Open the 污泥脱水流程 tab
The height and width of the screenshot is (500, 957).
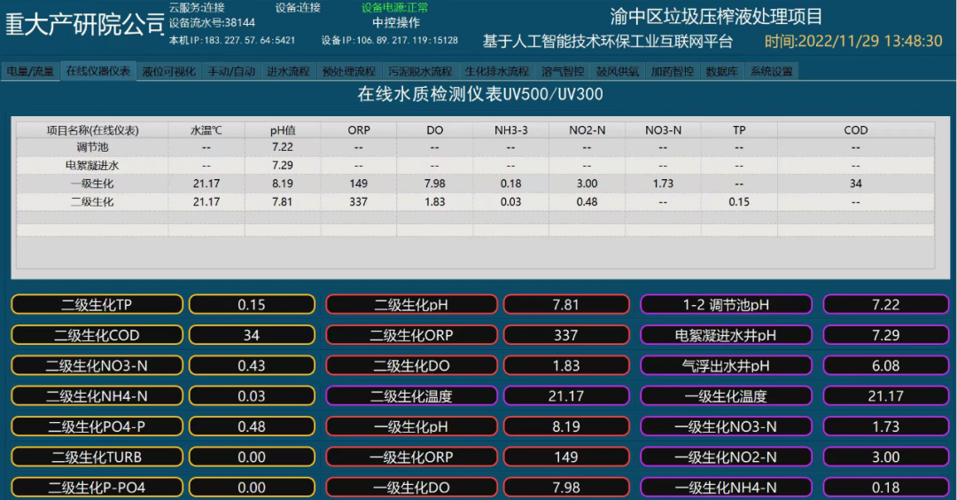tap(420, 71)
